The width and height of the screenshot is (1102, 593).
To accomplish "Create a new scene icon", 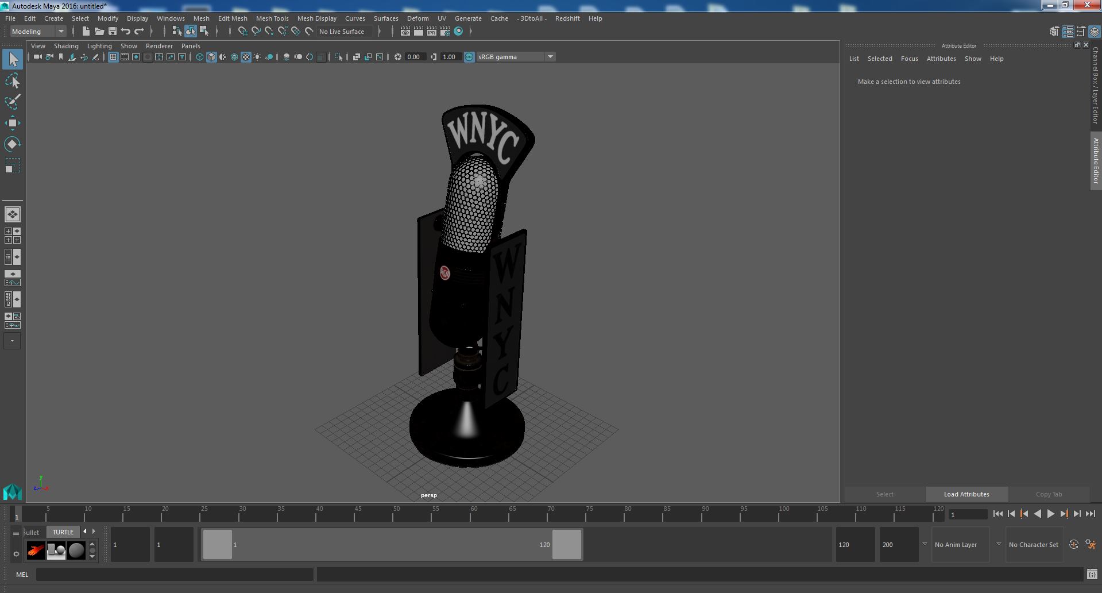I will tap(86, 32).
